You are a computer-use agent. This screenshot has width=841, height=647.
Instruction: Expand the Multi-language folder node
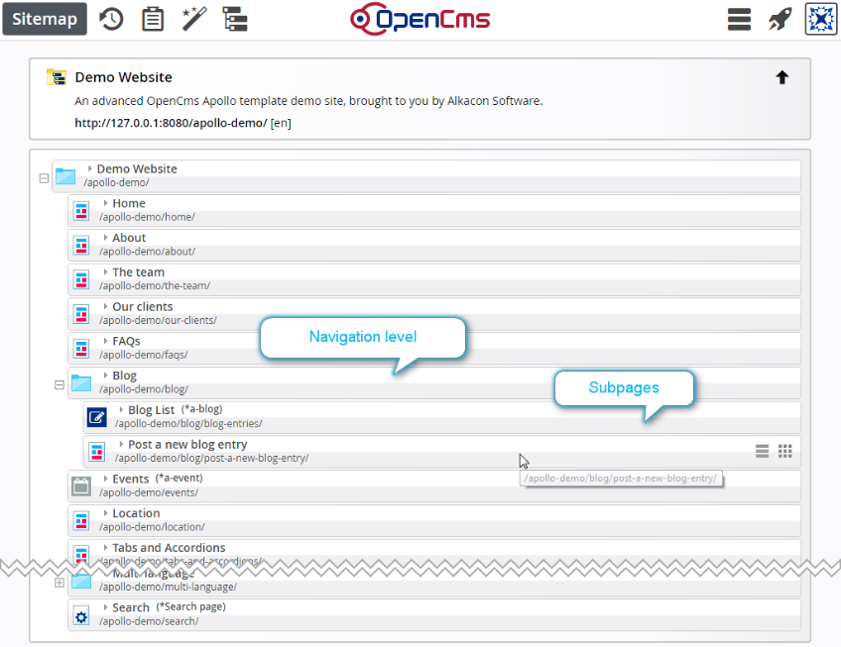coord(60,582)
